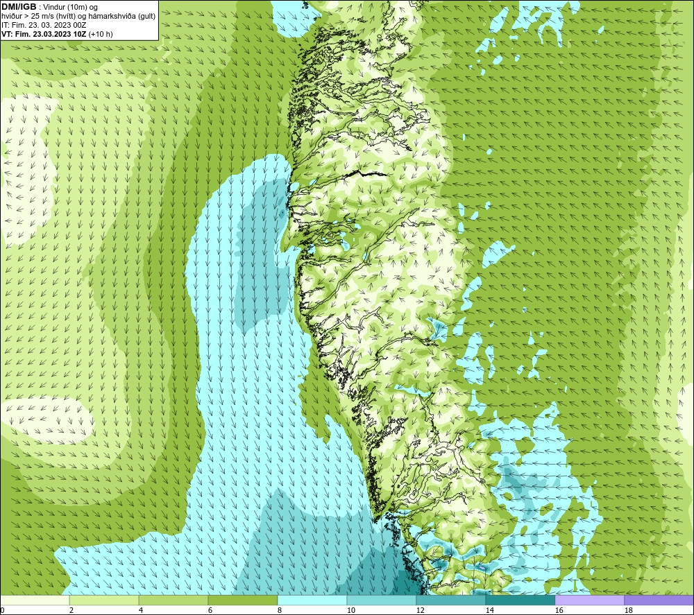
Task: Click the scale label '10'
Action: click(x=350, y=610)
